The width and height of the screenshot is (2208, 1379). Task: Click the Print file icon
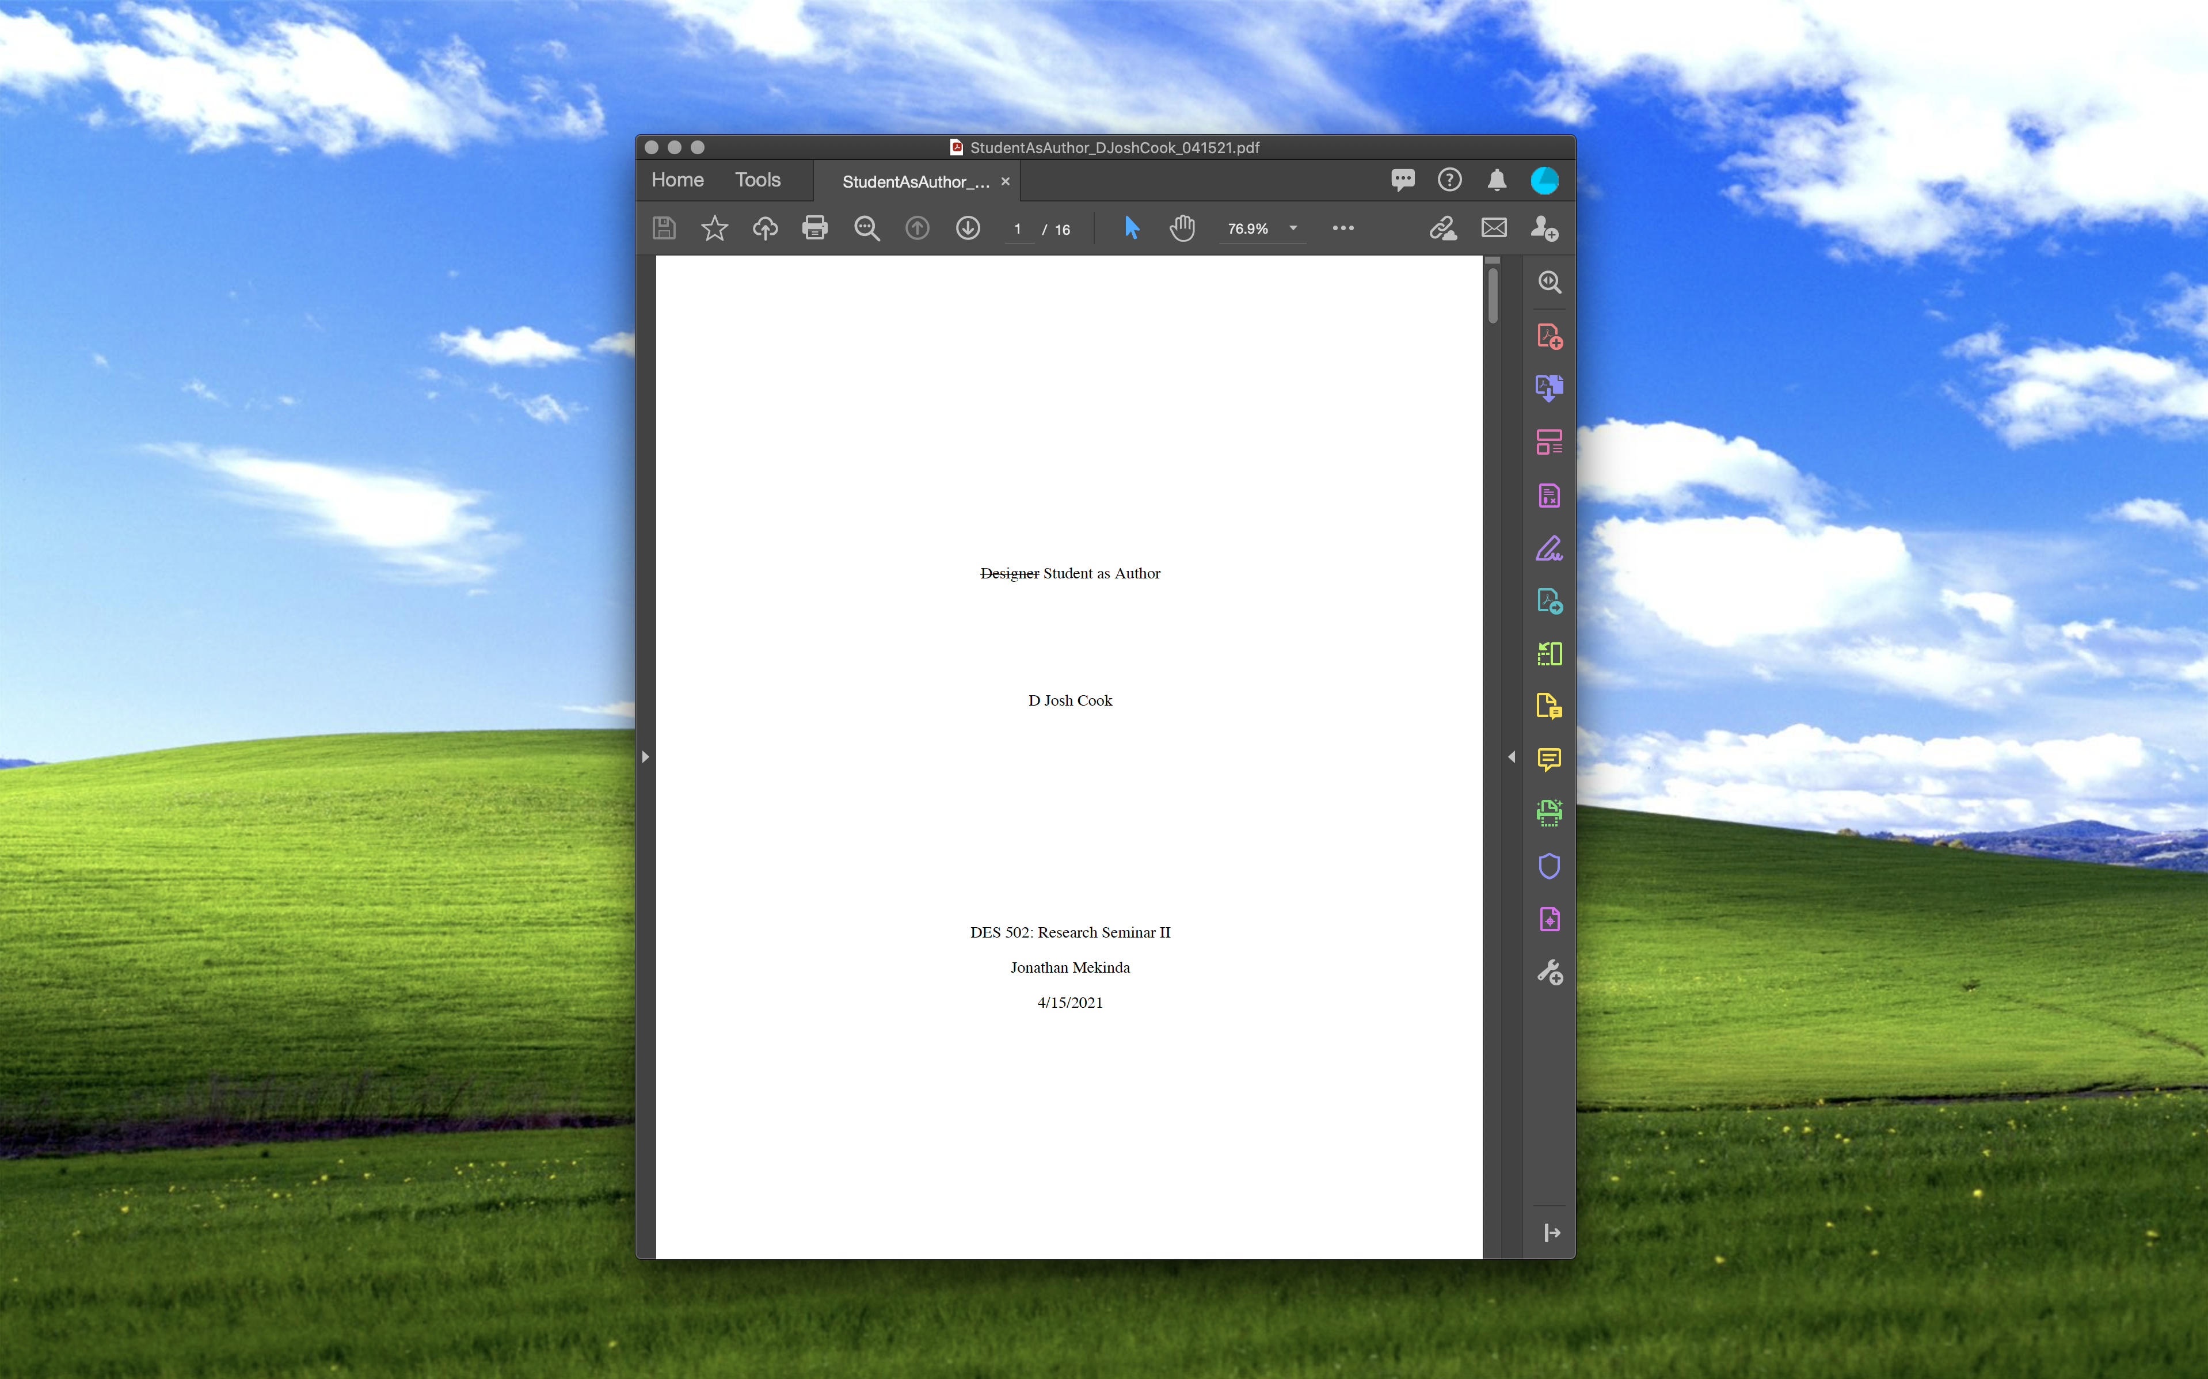coord(814,228)
